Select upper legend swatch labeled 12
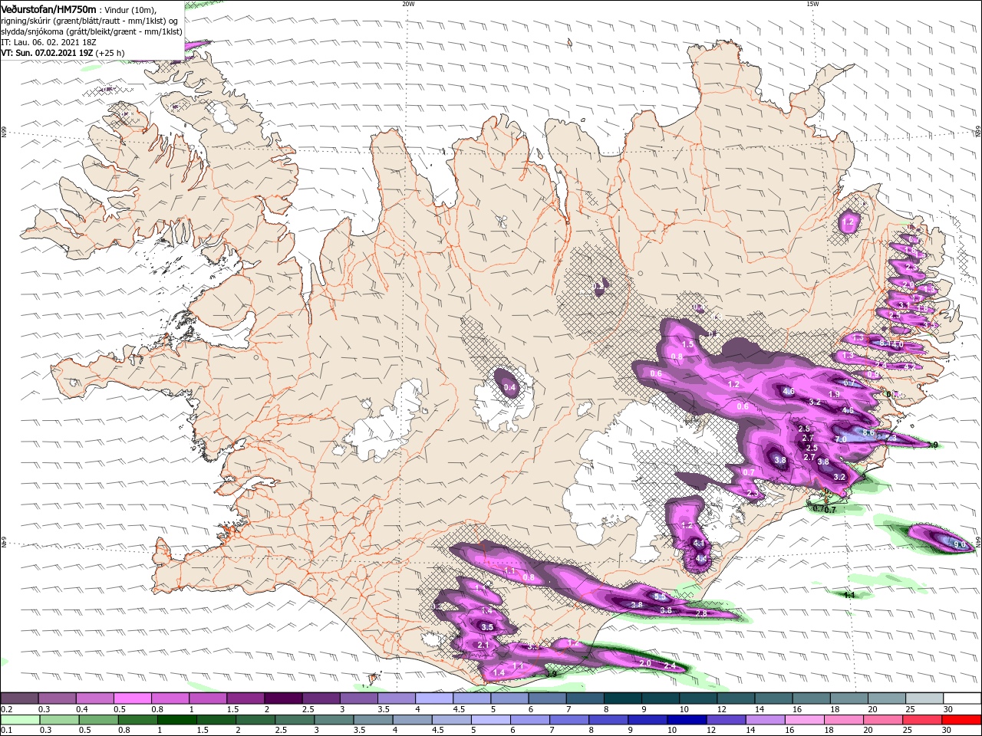 736,698
